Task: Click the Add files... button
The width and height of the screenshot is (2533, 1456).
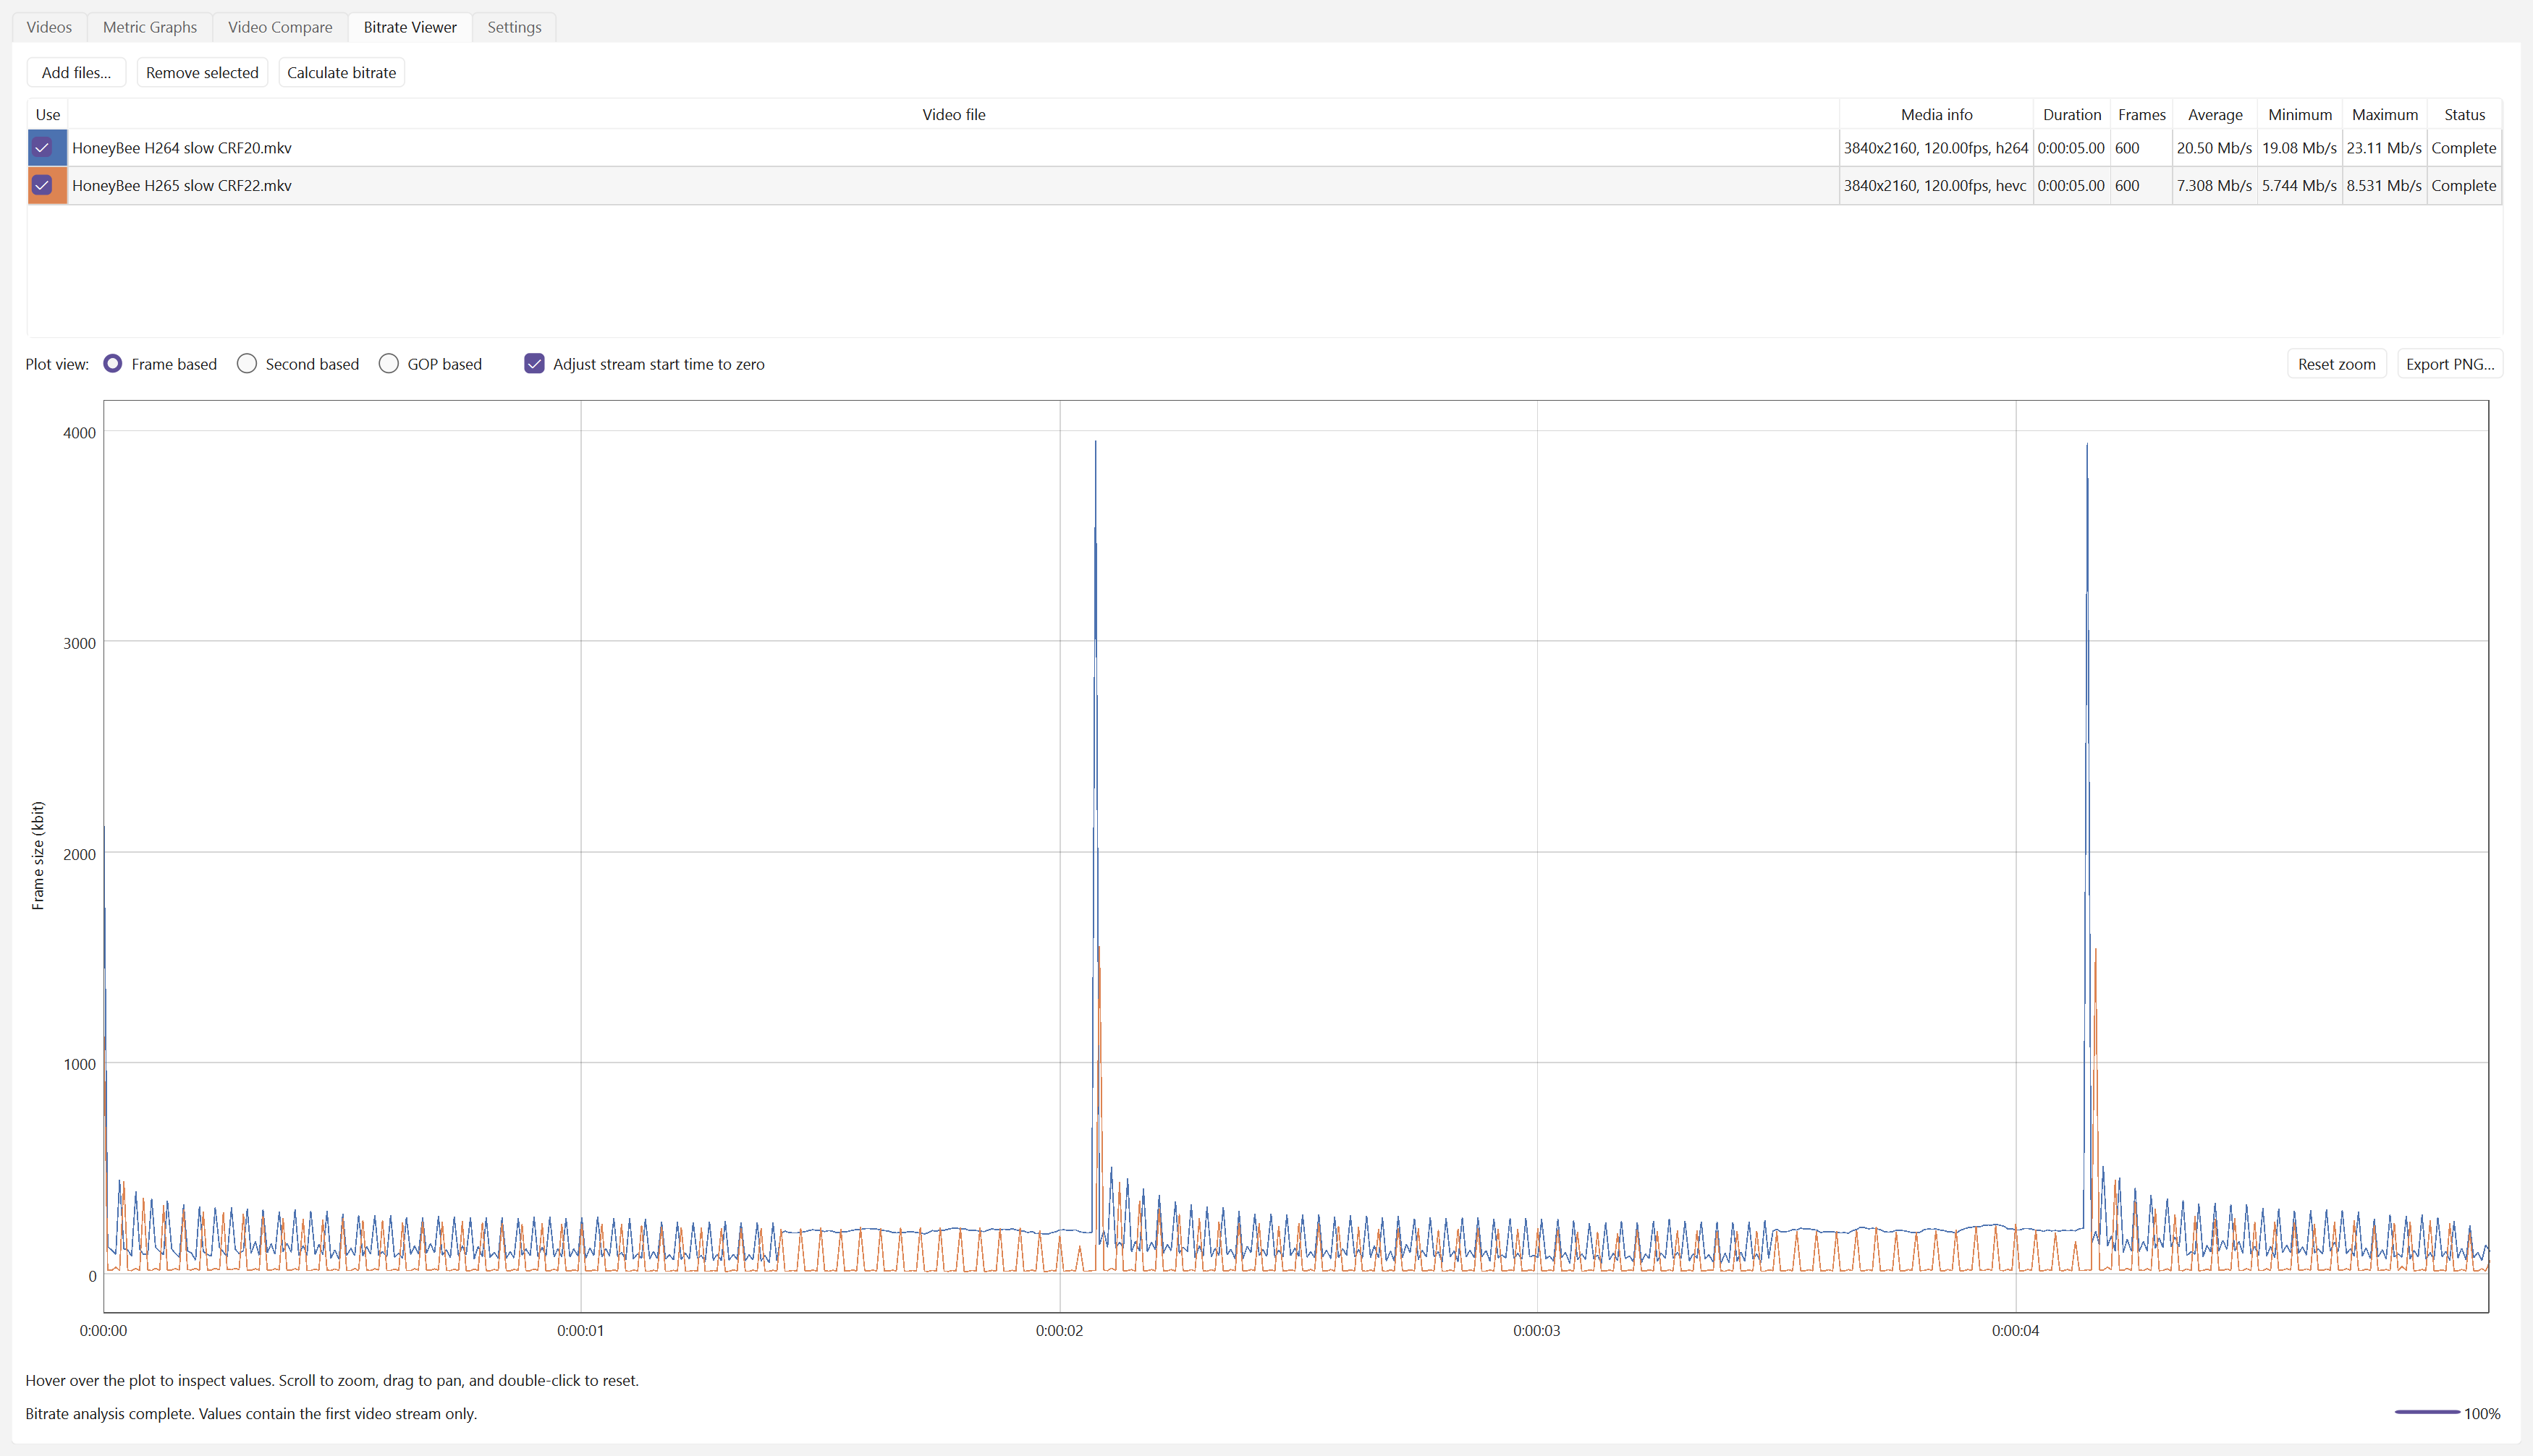Action: (x=76, y=72)
